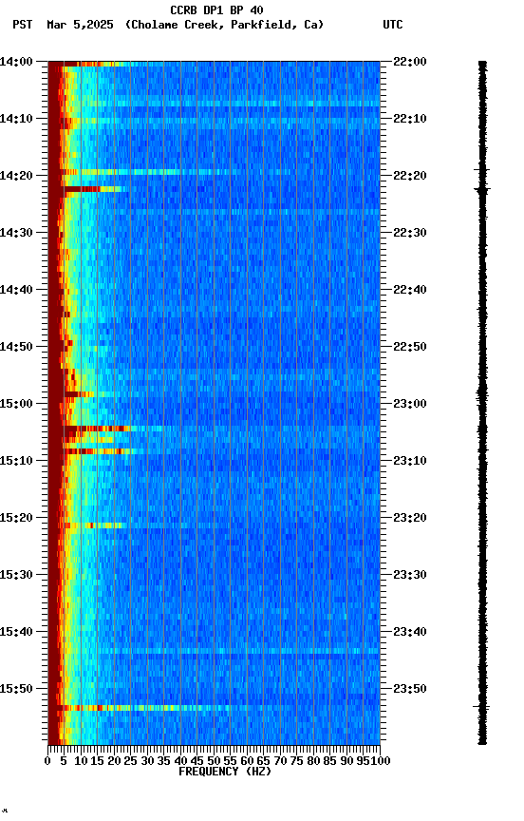Click the 14:30 PST time label

click(x=16, y=233)
